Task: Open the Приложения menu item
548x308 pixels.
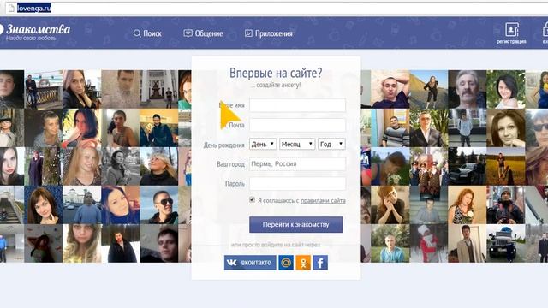Action: [x=274, y=33]
